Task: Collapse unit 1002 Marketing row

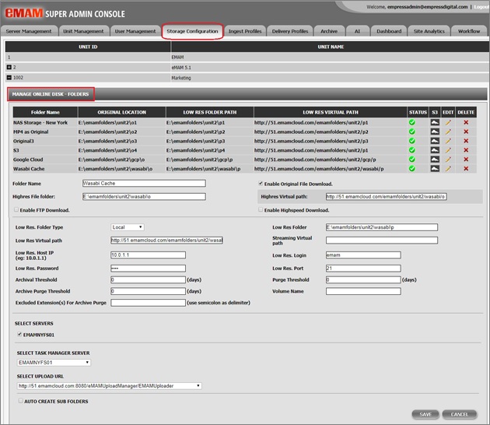Action: click(9, 77)
